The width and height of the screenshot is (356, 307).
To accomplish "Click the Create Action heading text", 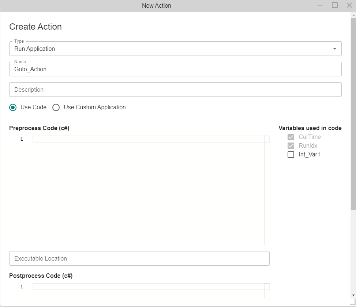I will pyautogui.click(x=35, y=27).
